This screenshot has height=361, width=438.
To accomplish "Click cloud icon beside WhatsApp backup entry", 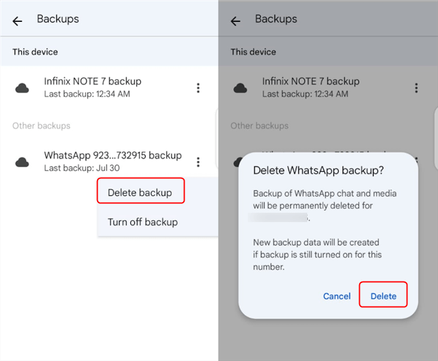I will (x=23, y=163).
